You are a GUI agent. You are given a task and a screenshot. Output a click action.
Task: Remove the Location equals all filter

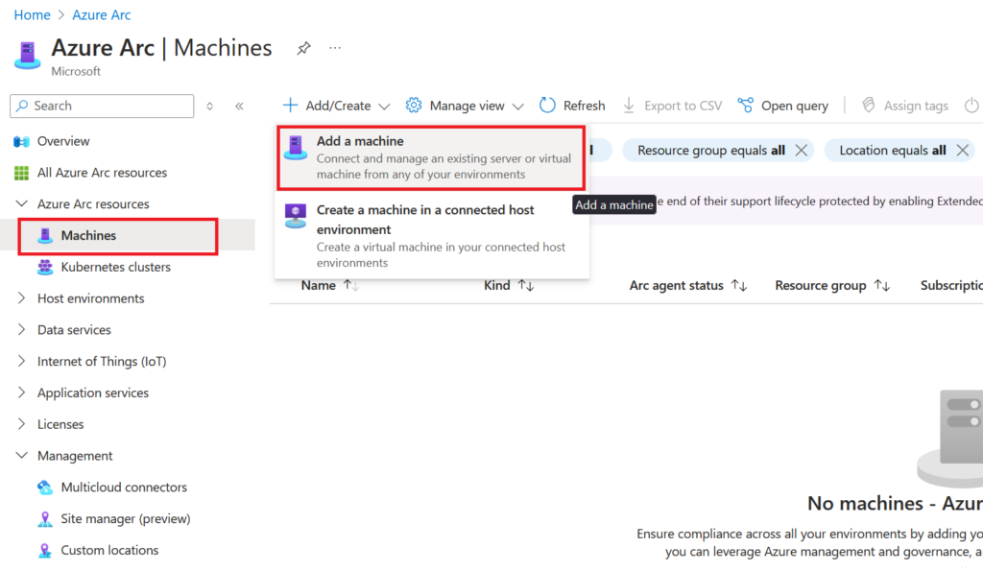(x=963, y=151)
